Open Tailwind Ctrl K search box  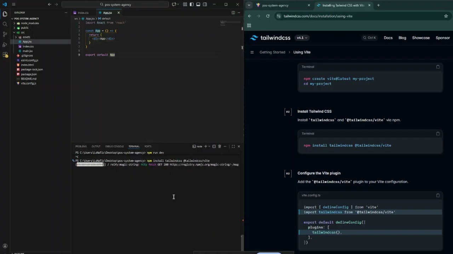(369, 38)
